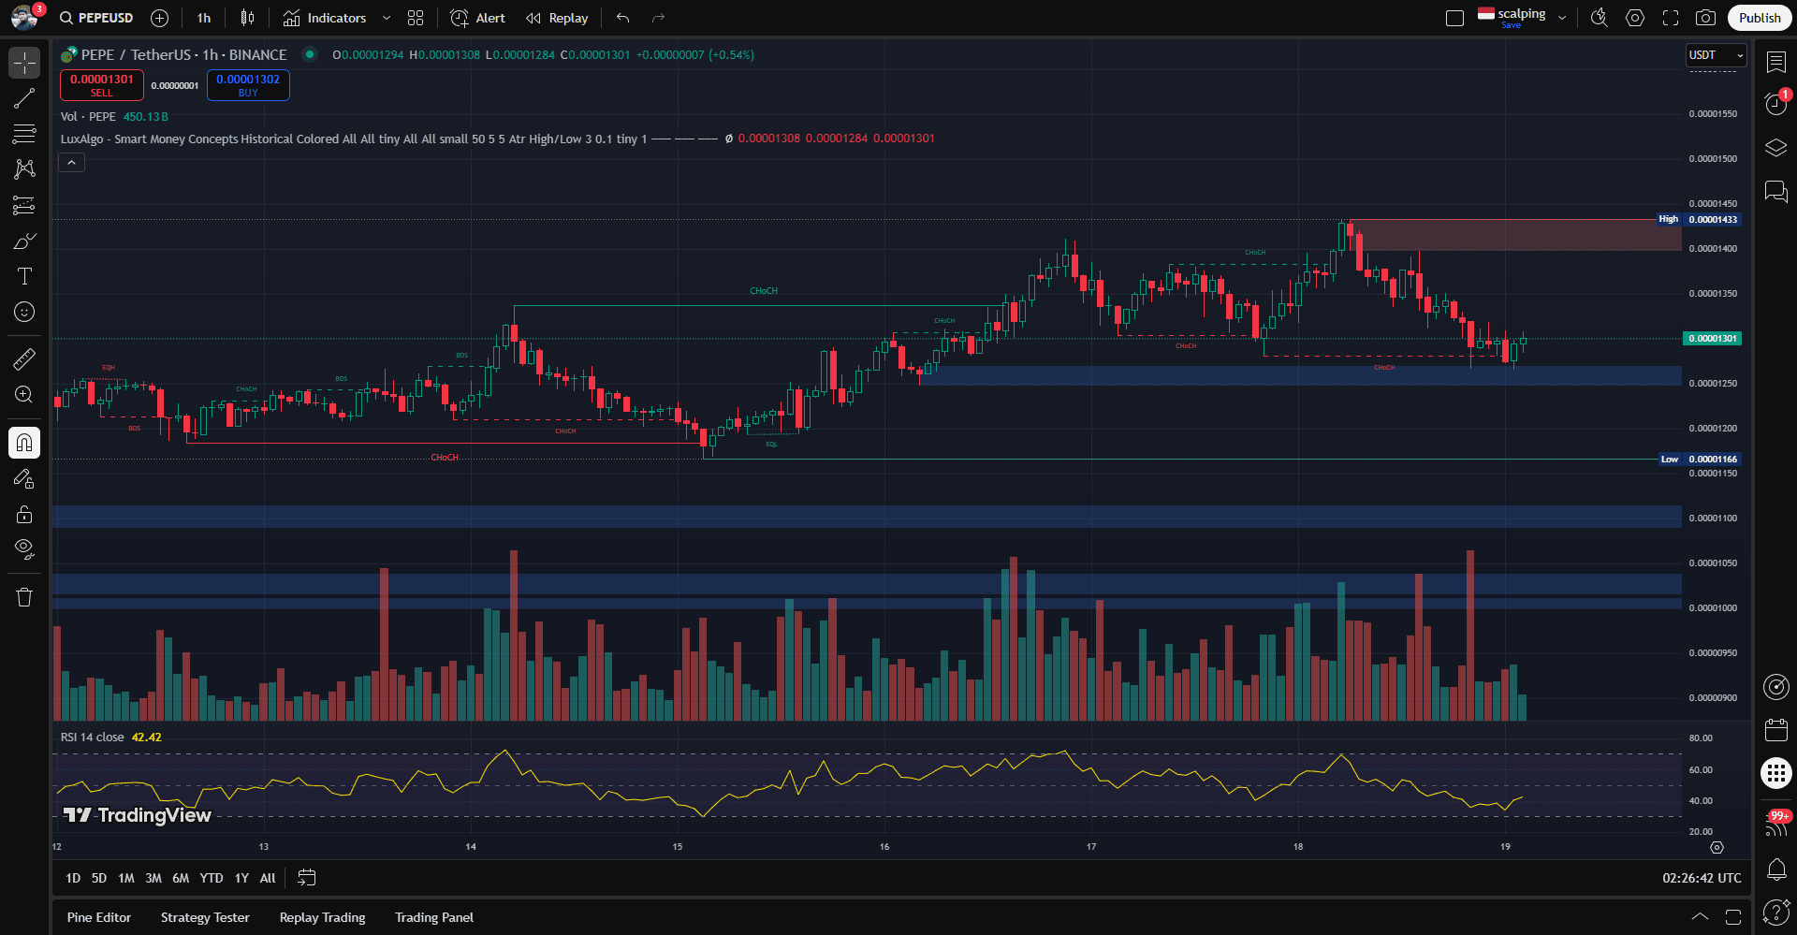Select the trend line drawing tool
The image size is (1797, 935).
point(24,98)
